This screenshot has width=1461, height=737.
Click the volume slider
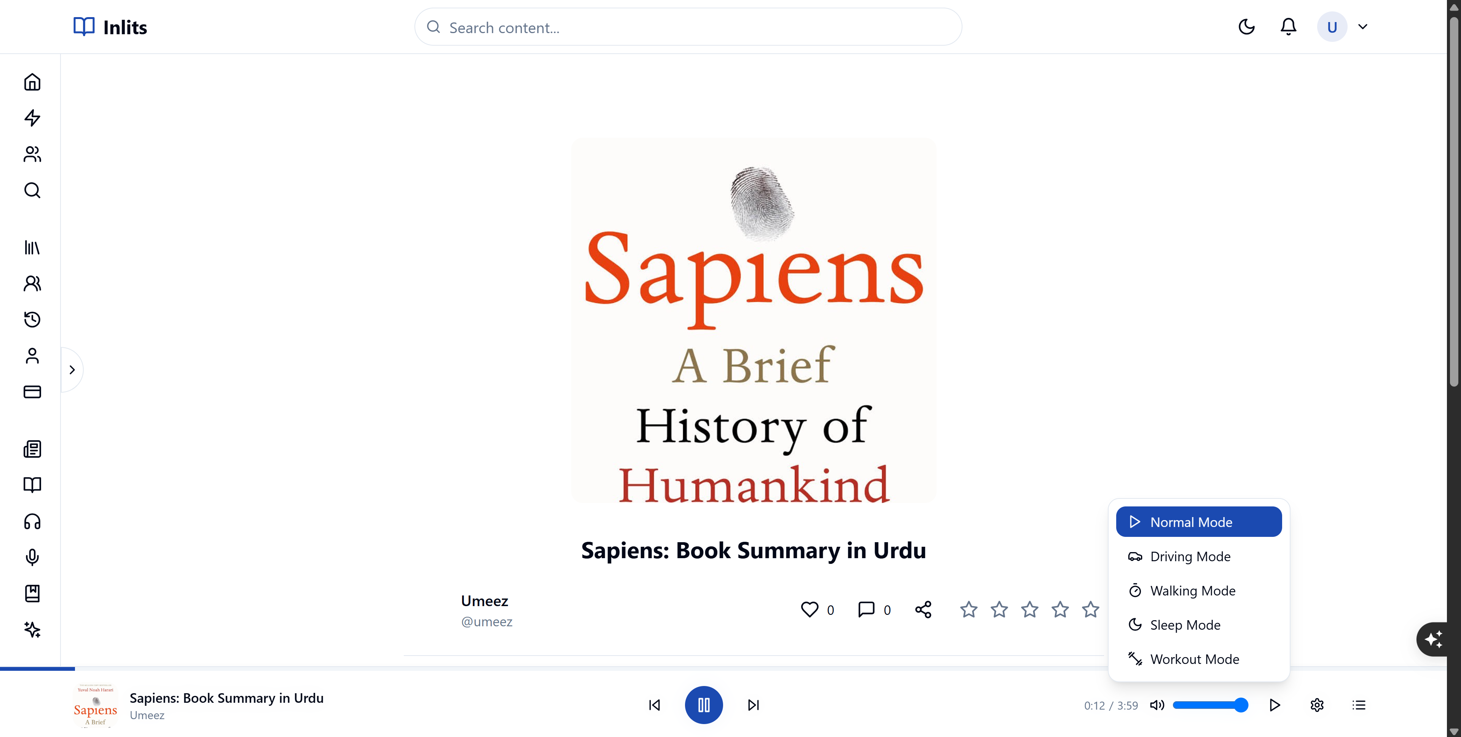click(1210, 705)
